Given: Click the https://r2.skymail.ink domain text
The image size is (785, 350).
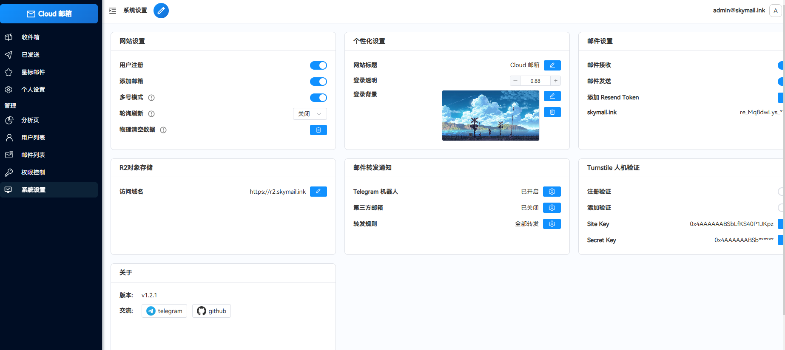Looking at the screenshot, I should [278, 192].
